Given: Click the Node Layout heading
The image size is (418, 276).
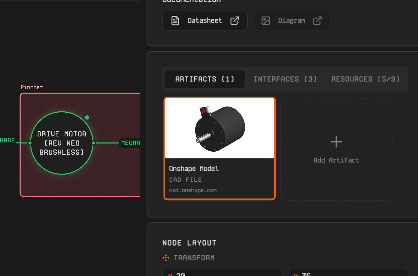Looking at the screenshot, I should click(x=189, y=243).
